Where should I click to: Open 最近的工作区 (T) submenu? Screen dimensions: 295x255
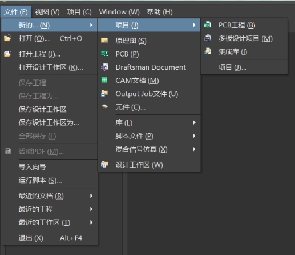tap(49, 222)
